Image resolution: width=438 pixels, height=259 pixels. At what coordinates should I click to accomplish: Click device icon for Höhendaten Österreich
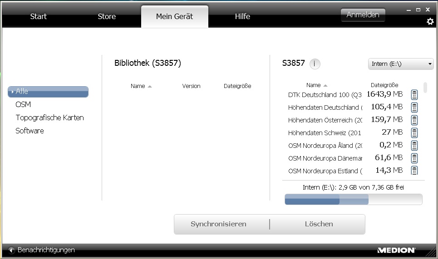pyautogui.click(x=414, y=120)
